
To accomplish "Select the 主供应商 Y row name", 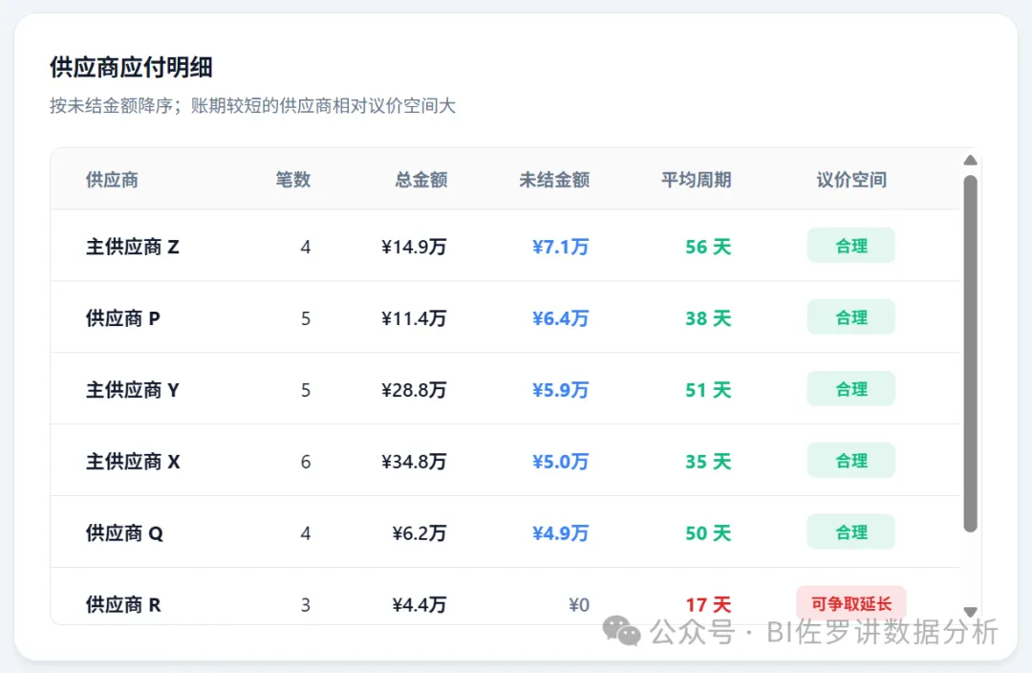I will pos(132,390).
